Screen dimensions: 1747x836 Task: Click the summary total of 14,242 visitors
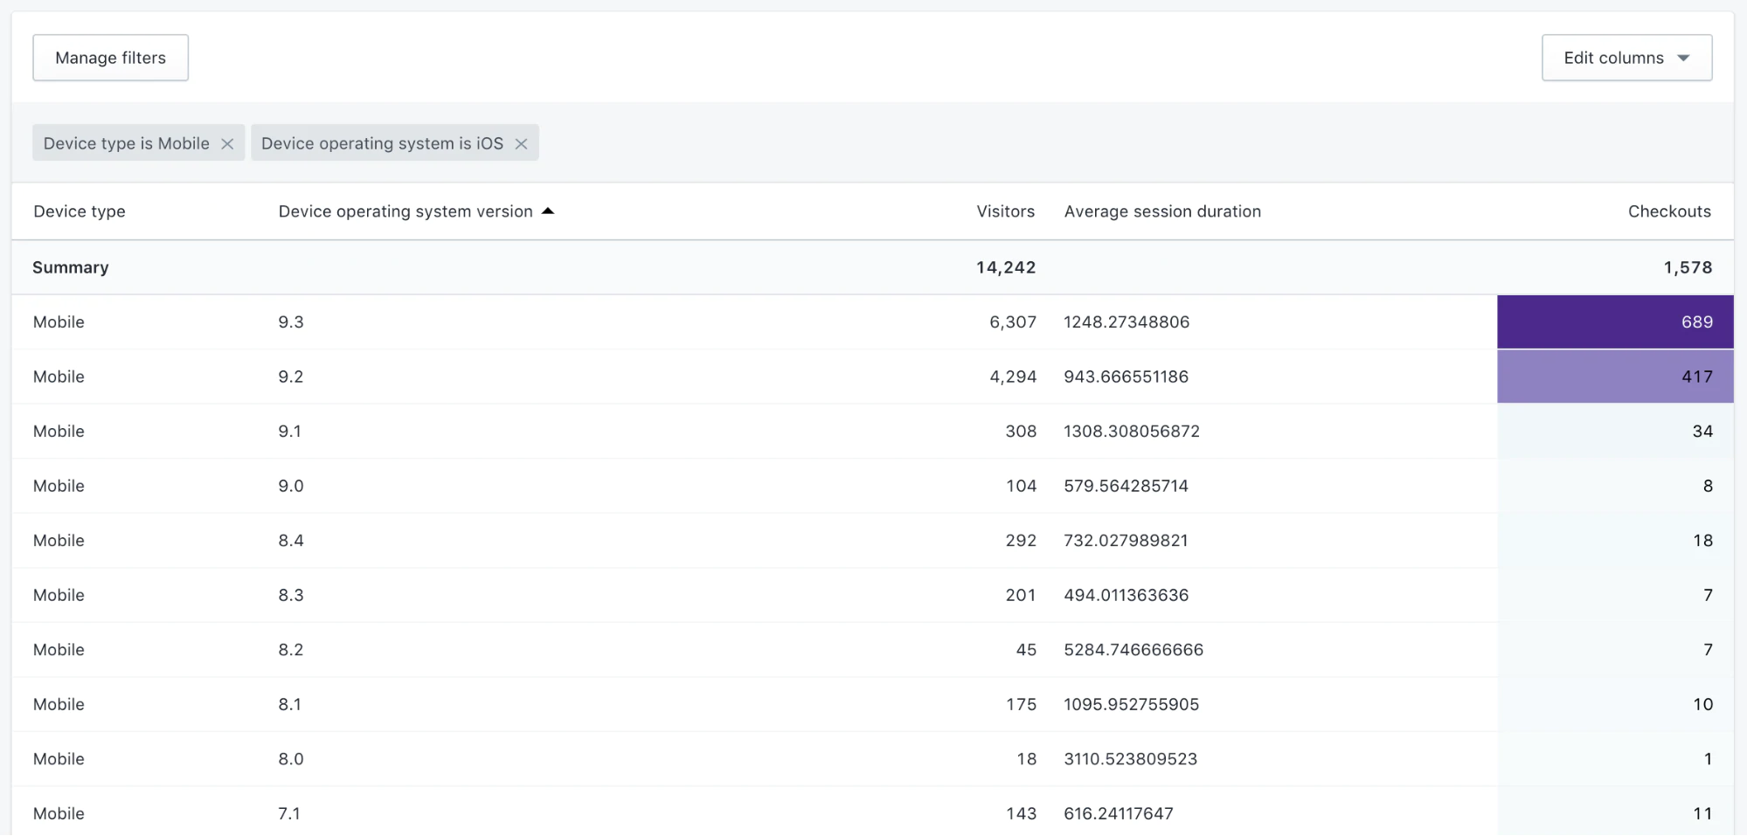(1005, 267)
